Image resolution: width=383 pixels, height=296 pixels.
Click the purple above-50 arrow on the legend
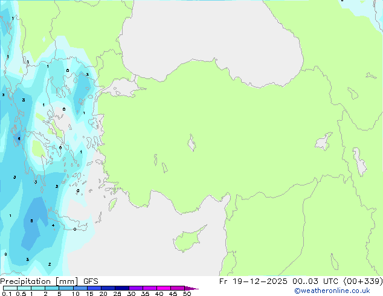point(191,288)
